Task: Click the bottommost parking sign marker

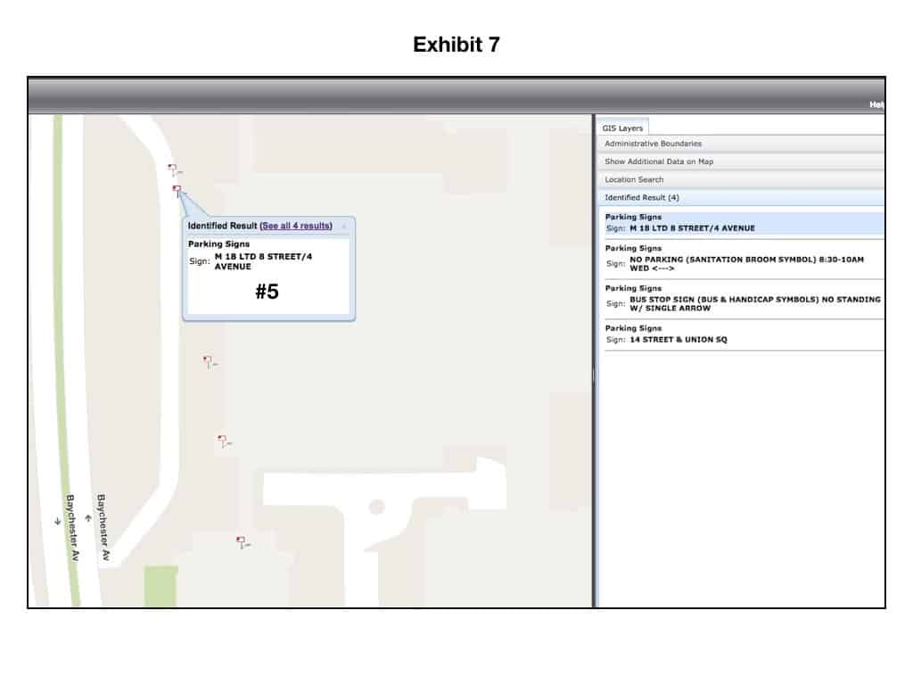Action: pos(241,541)
